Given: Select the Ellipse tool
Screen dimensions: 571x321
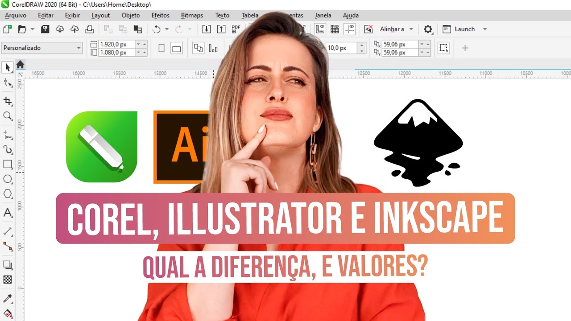Looking at the screenshot, I should (x=8, y=179).
